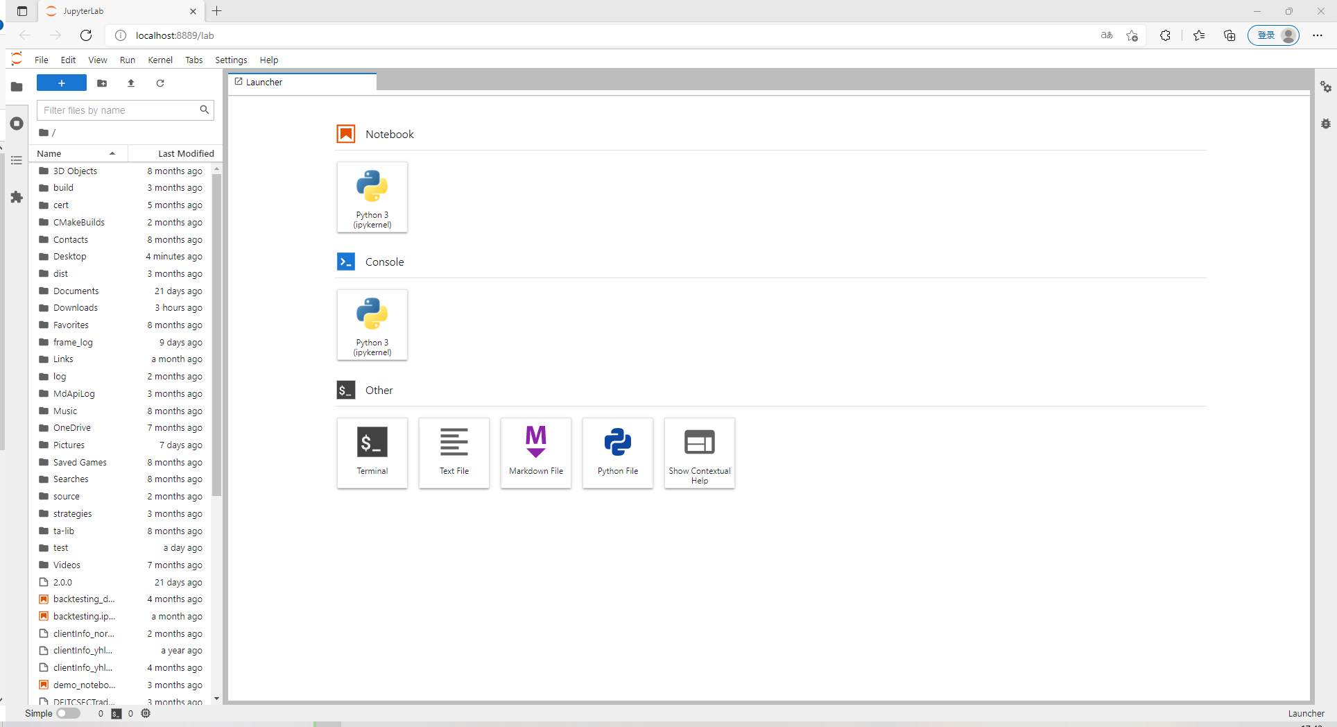
Task: Refresh the file browser list
Action: coord(160,83)
